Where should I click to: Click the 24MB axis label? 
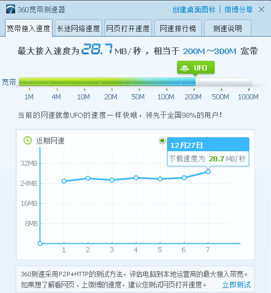(x=29, y=183)
